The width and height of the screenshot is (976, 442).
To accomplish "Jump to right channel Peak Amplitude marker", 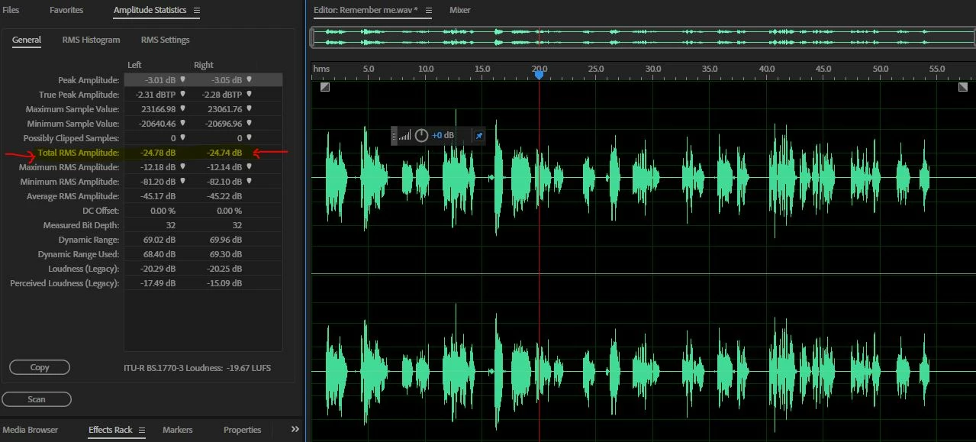I will click(x=249, y=79).
